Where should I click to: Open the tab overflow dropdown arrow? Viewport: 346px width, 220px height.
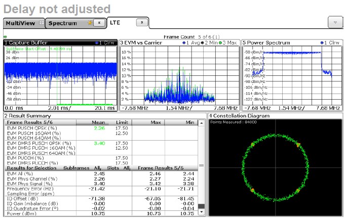[x=334, y=23]
